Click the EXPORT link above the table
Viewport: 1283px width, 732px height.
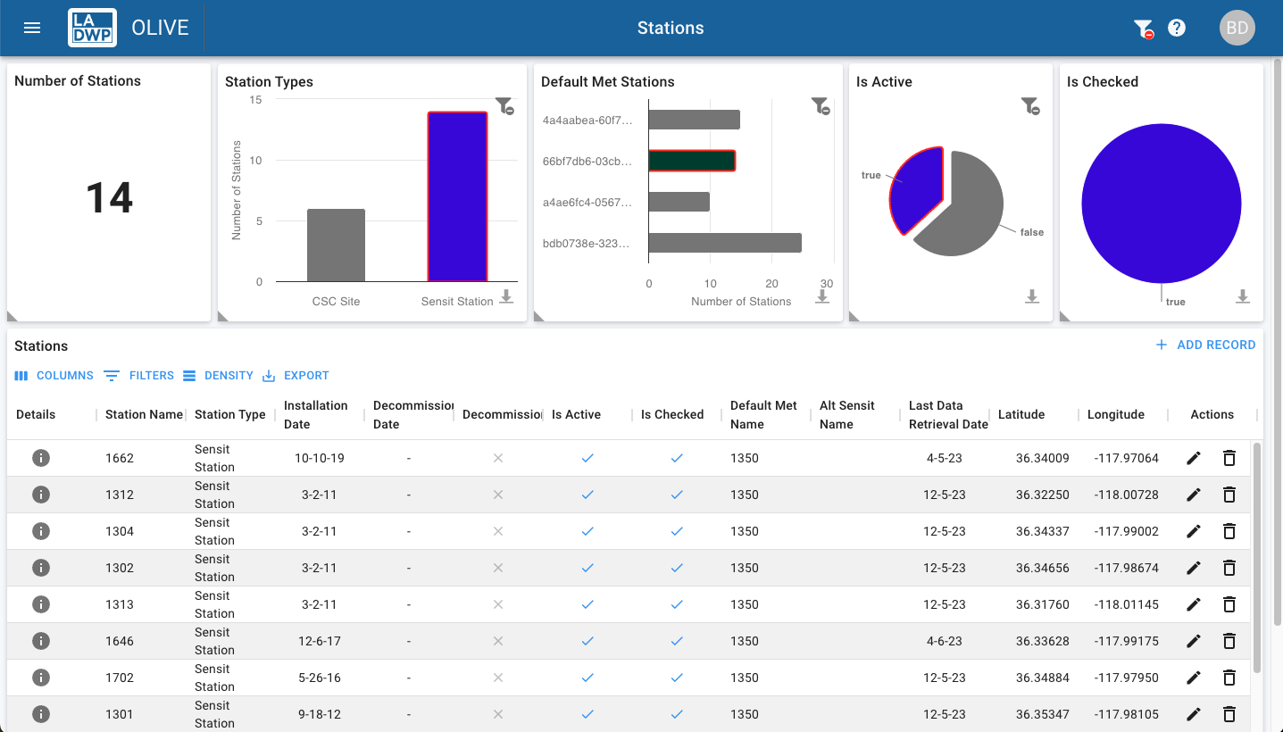click(x=296, y=376)
